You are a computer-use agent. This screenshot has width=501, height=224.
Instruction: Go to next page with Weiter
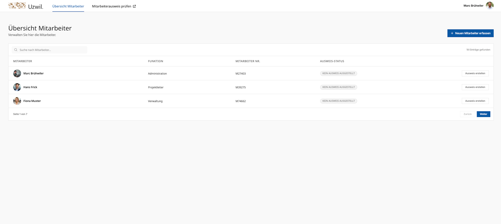tap(483, 114)
